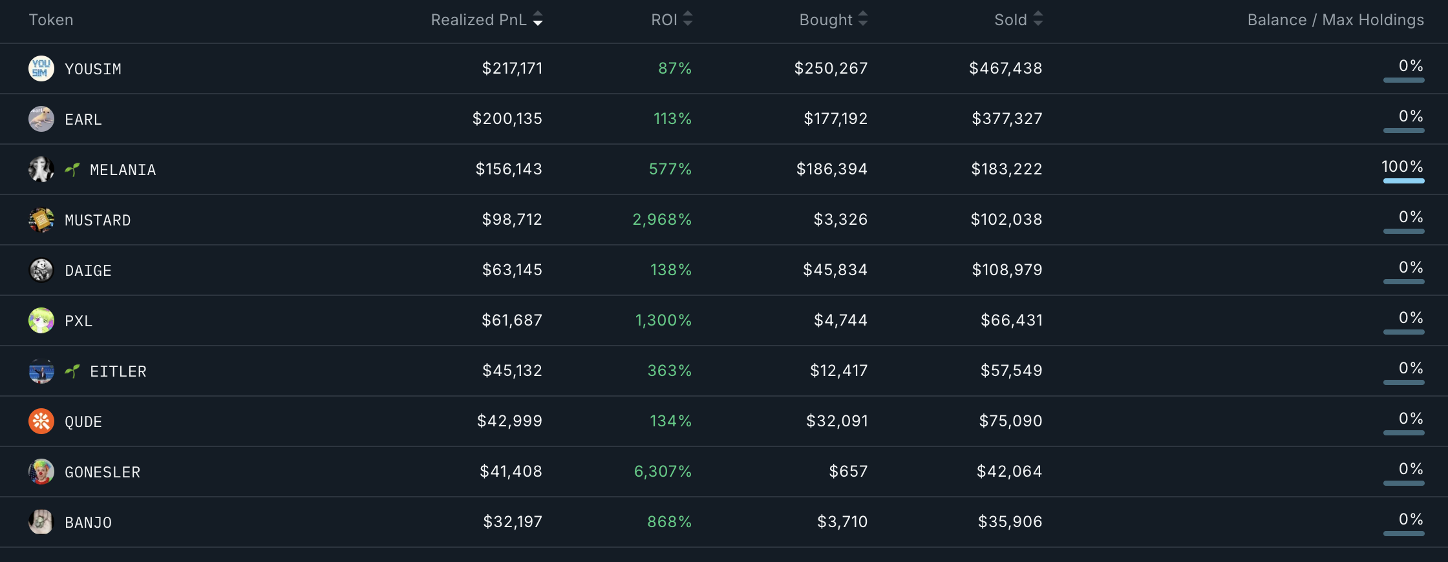Open the DAIGE token name link
1448x562 pixels.
(88, 271)
